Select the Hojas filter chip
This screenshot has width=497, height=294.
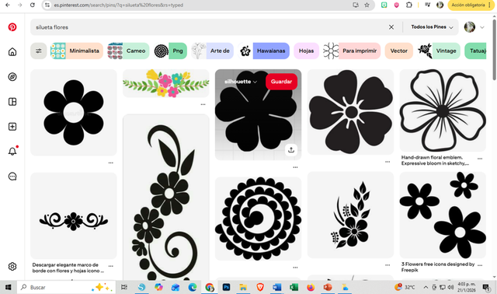[x=306, y=51]
